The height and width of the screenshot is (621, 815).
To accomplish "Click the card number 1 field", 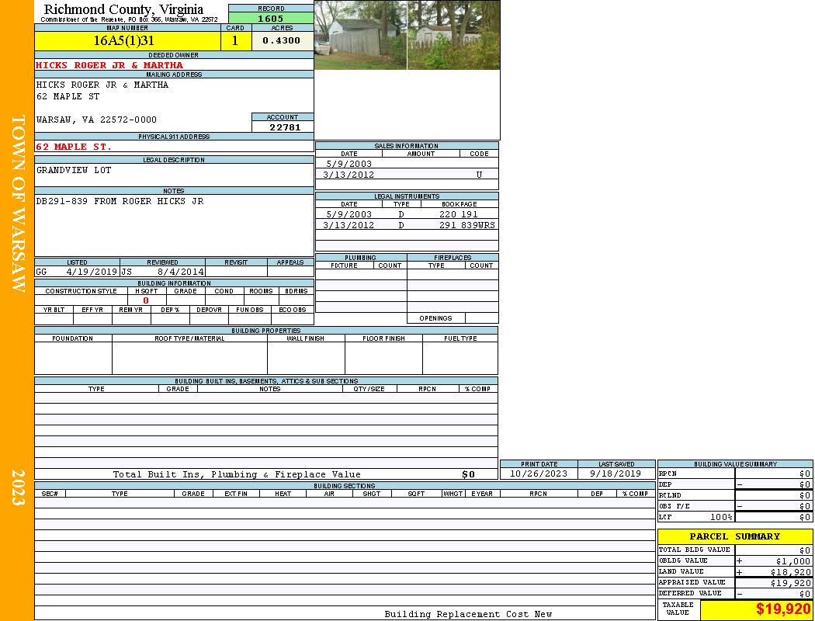I will [x=235, y=41].
